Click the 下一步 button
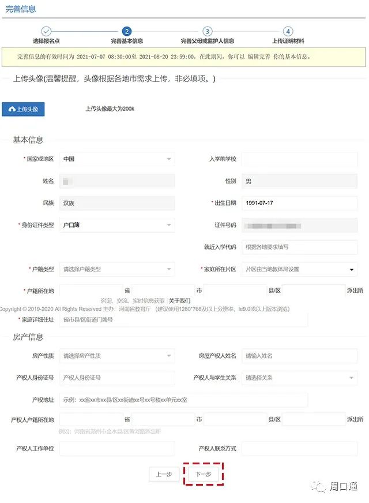Viewport: 369px width, 503px height. tap(203, 474)
